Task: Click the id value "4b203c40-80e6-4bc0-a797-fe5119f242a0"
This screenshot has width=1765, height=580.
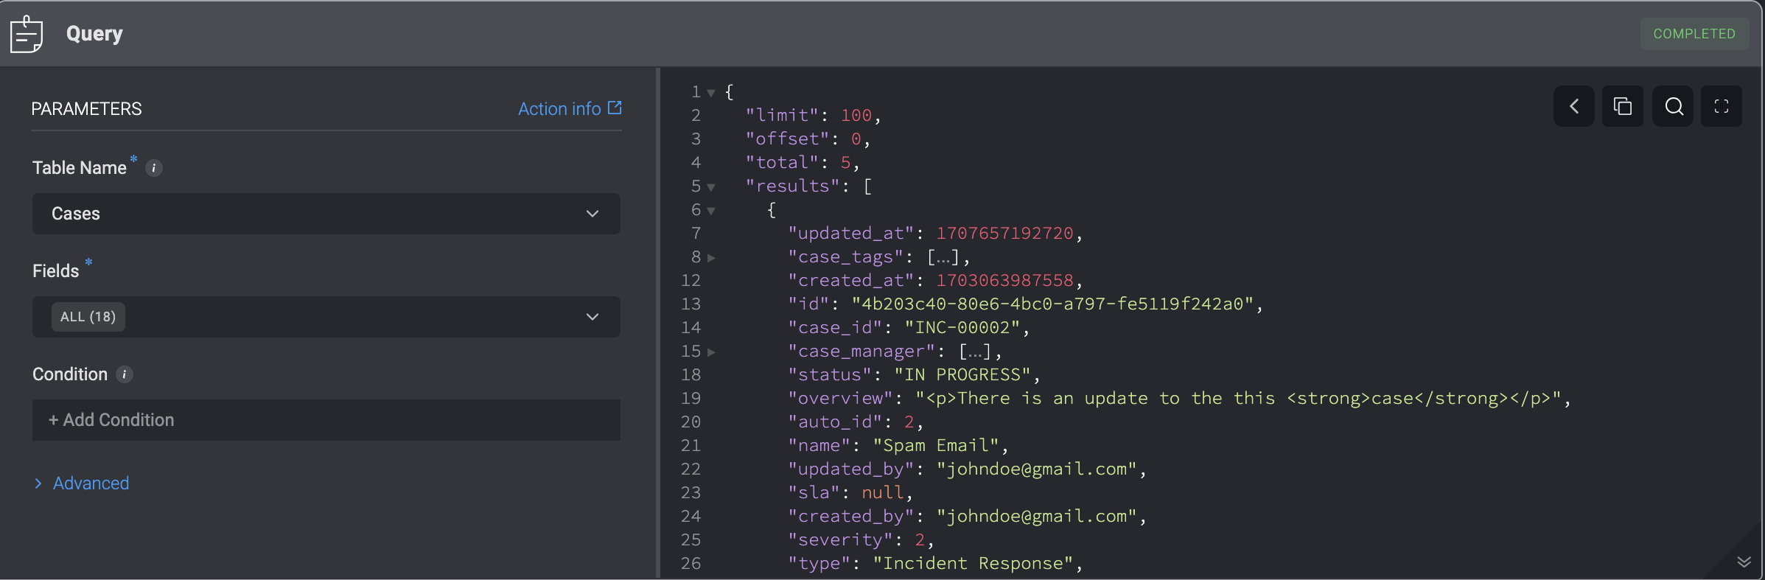Action: [x=1052, y=304]
